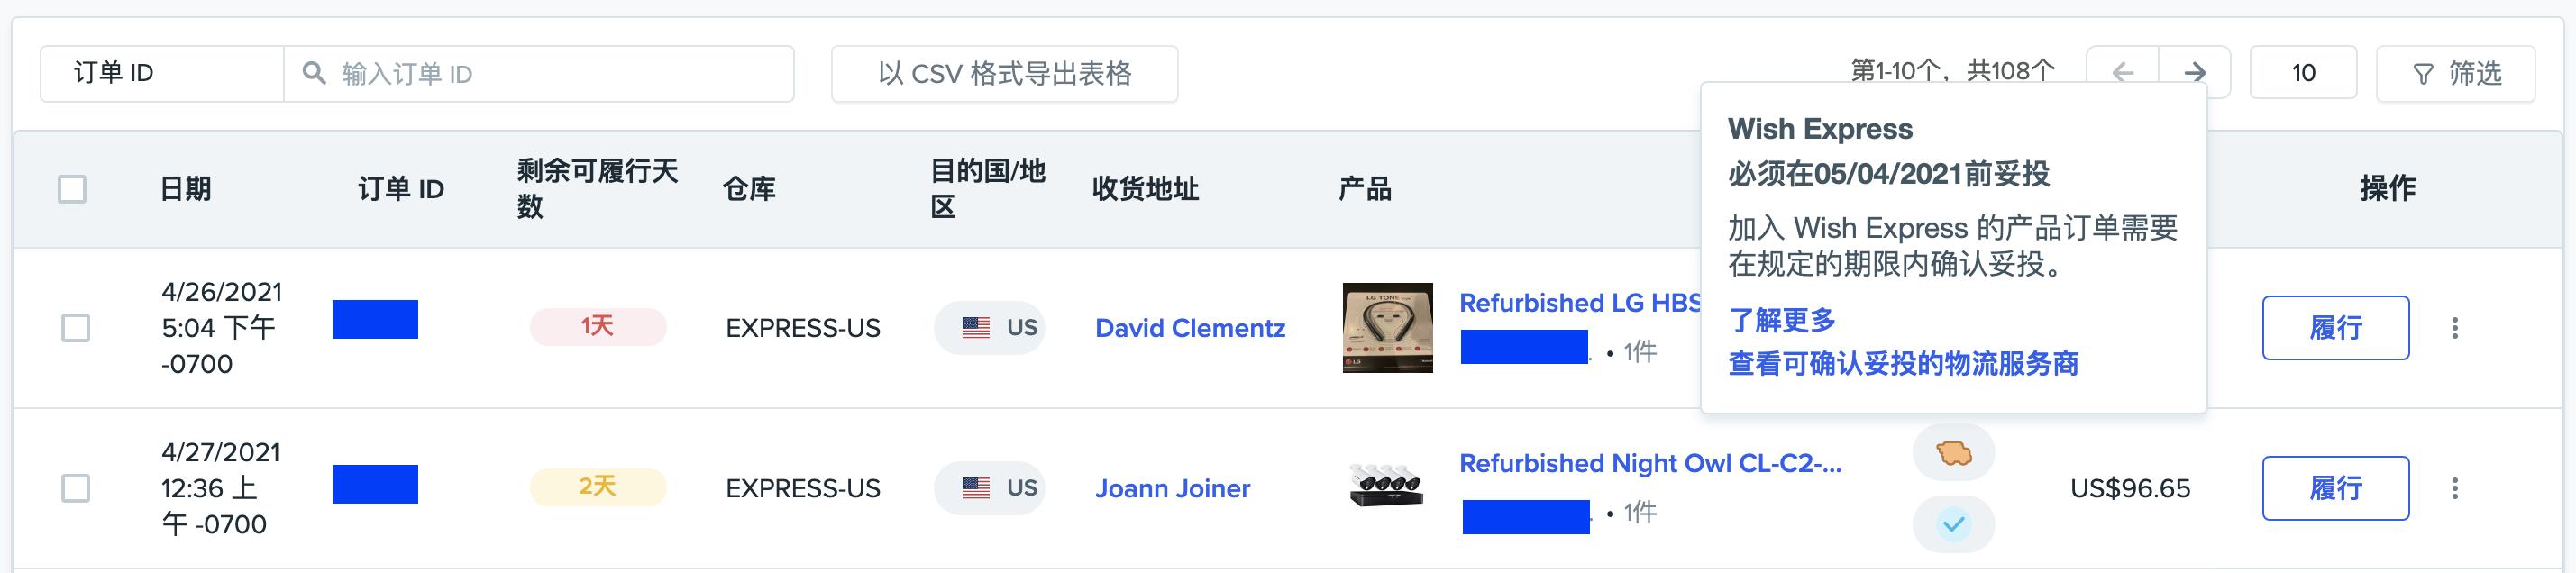Select the 4/27/2021 order checkbox

[x=76, y=488]
